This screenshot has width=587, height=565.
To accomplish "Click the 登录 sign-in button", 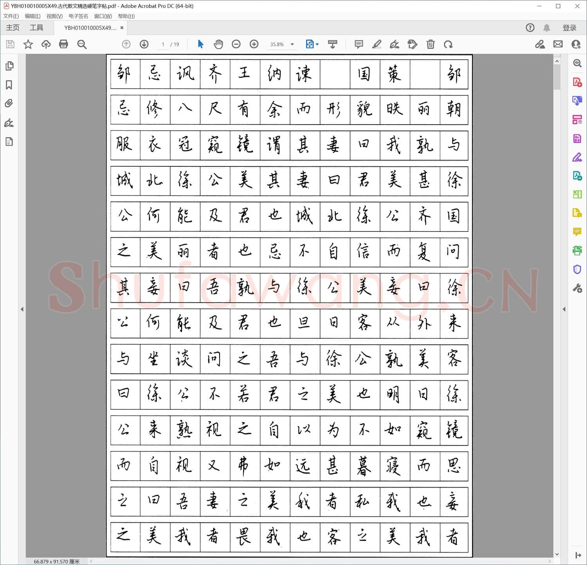I will click(569, 28).
